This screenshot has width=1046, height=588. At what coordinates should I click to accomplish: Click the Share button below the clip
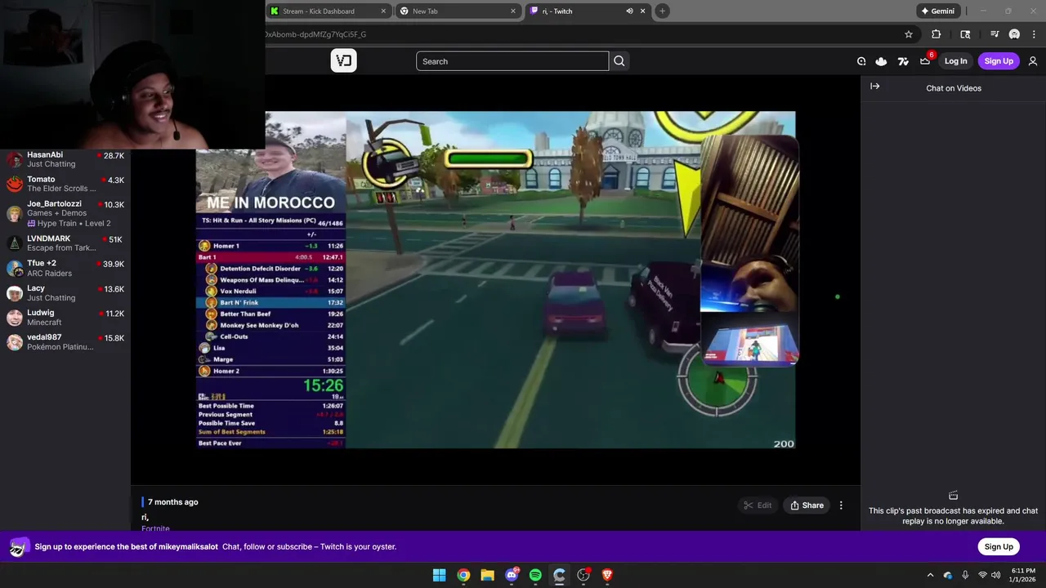click(x=807, y=506)
